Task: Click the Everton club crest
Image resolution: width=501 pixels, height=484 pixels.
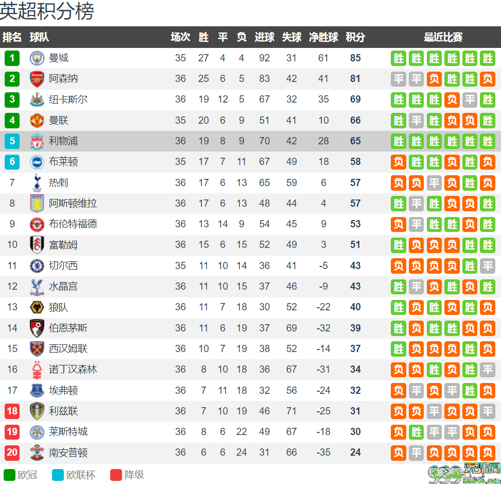Action: 37,390
